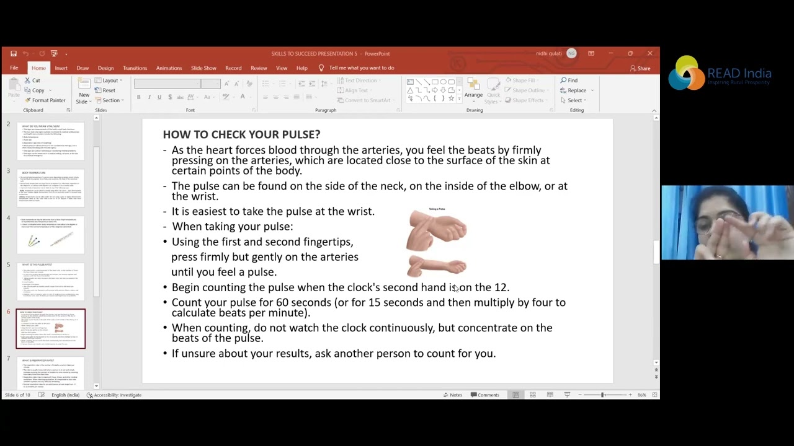Screen dimensions: 794x446
Task: Click the Share button
Action: [x=640, y=68]
